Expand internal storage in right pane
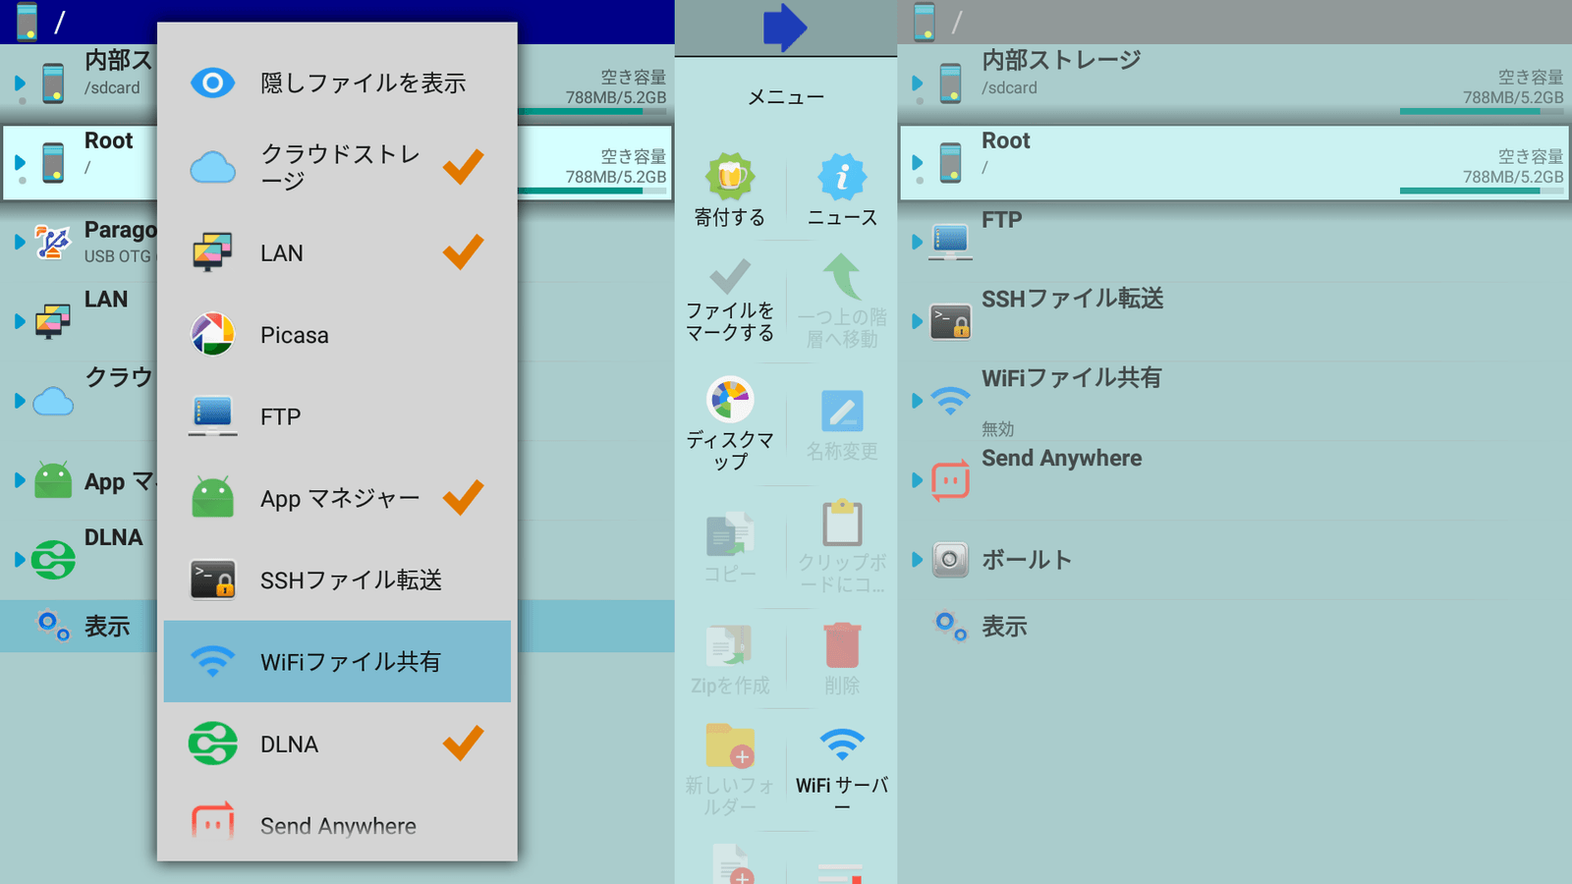Screen dimensions: 1572x884 [917, 83]
